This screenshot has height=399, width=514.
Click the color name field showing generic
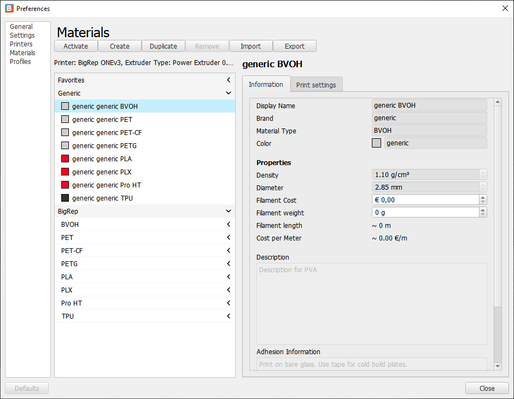coord(436,143)
